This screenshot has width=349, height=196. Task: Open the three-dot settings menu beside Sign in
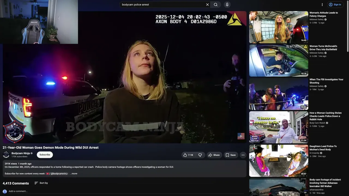[322, 5]
